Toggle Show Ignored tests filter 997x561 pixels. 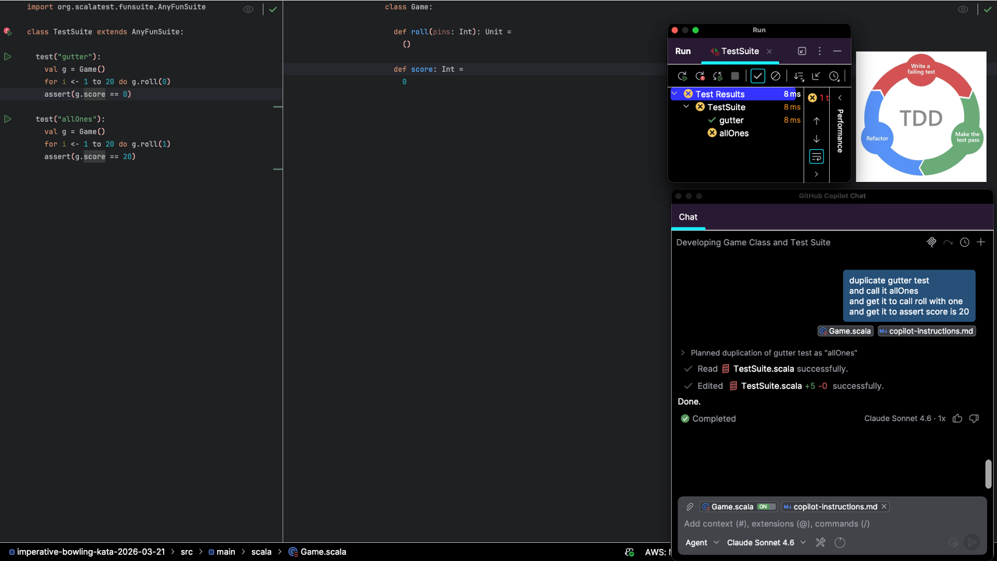tap(775, 76)
